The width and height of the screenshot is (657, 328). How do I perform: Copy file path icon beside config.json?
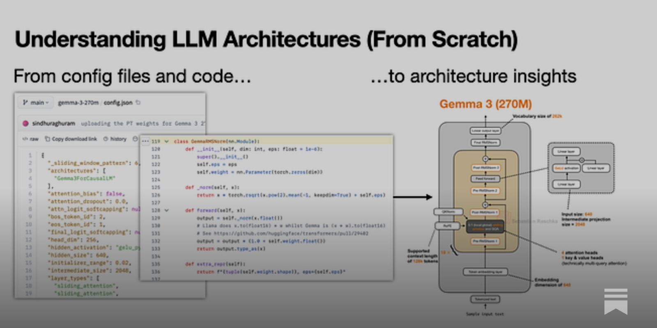pyautogui.click(x=138, y=102)
